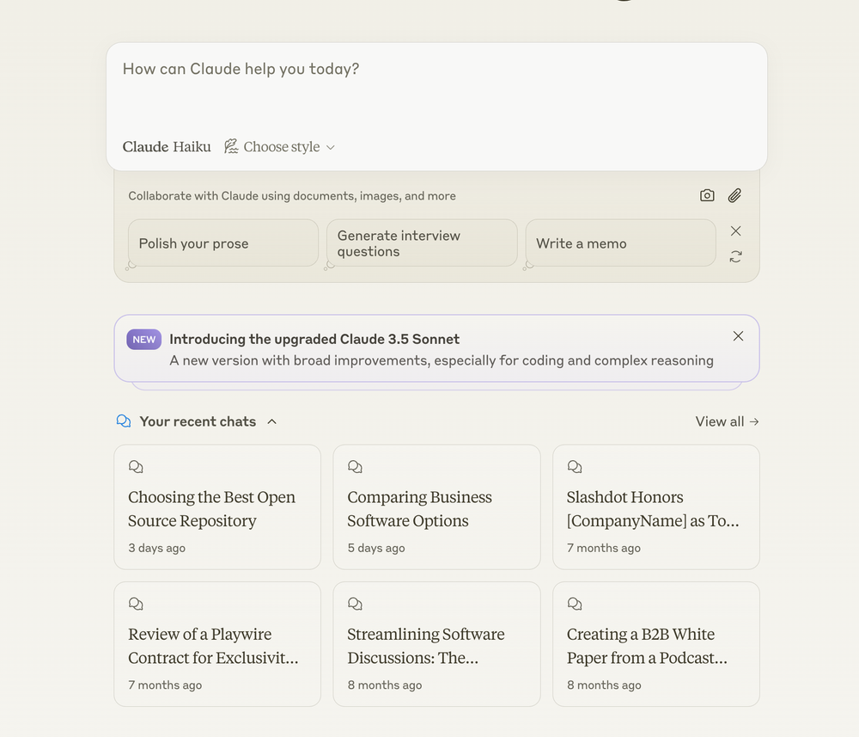Click the chat bubbles icon beside recent chats

[124, 421]
